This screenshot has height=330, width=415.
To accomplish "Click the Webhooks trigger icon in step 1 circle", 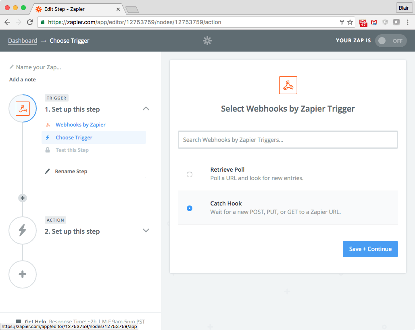I will pos(23,108).
